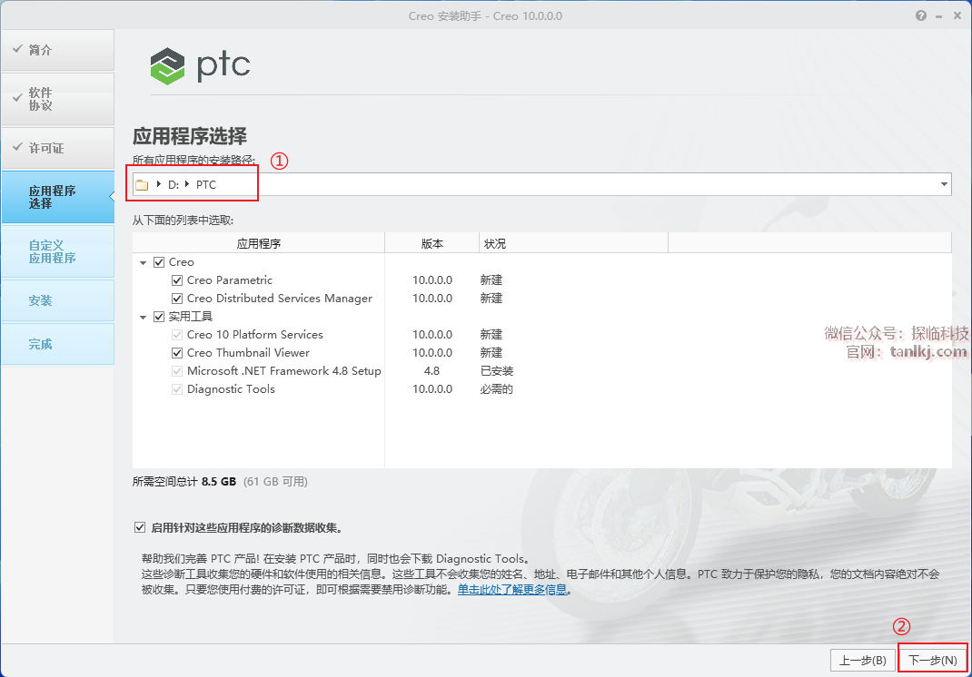Image resolution: width=972 pixels, height=677 pixels.
Task: Uncheck Creo Distributed Services Manager
Action: click(177, 299)
